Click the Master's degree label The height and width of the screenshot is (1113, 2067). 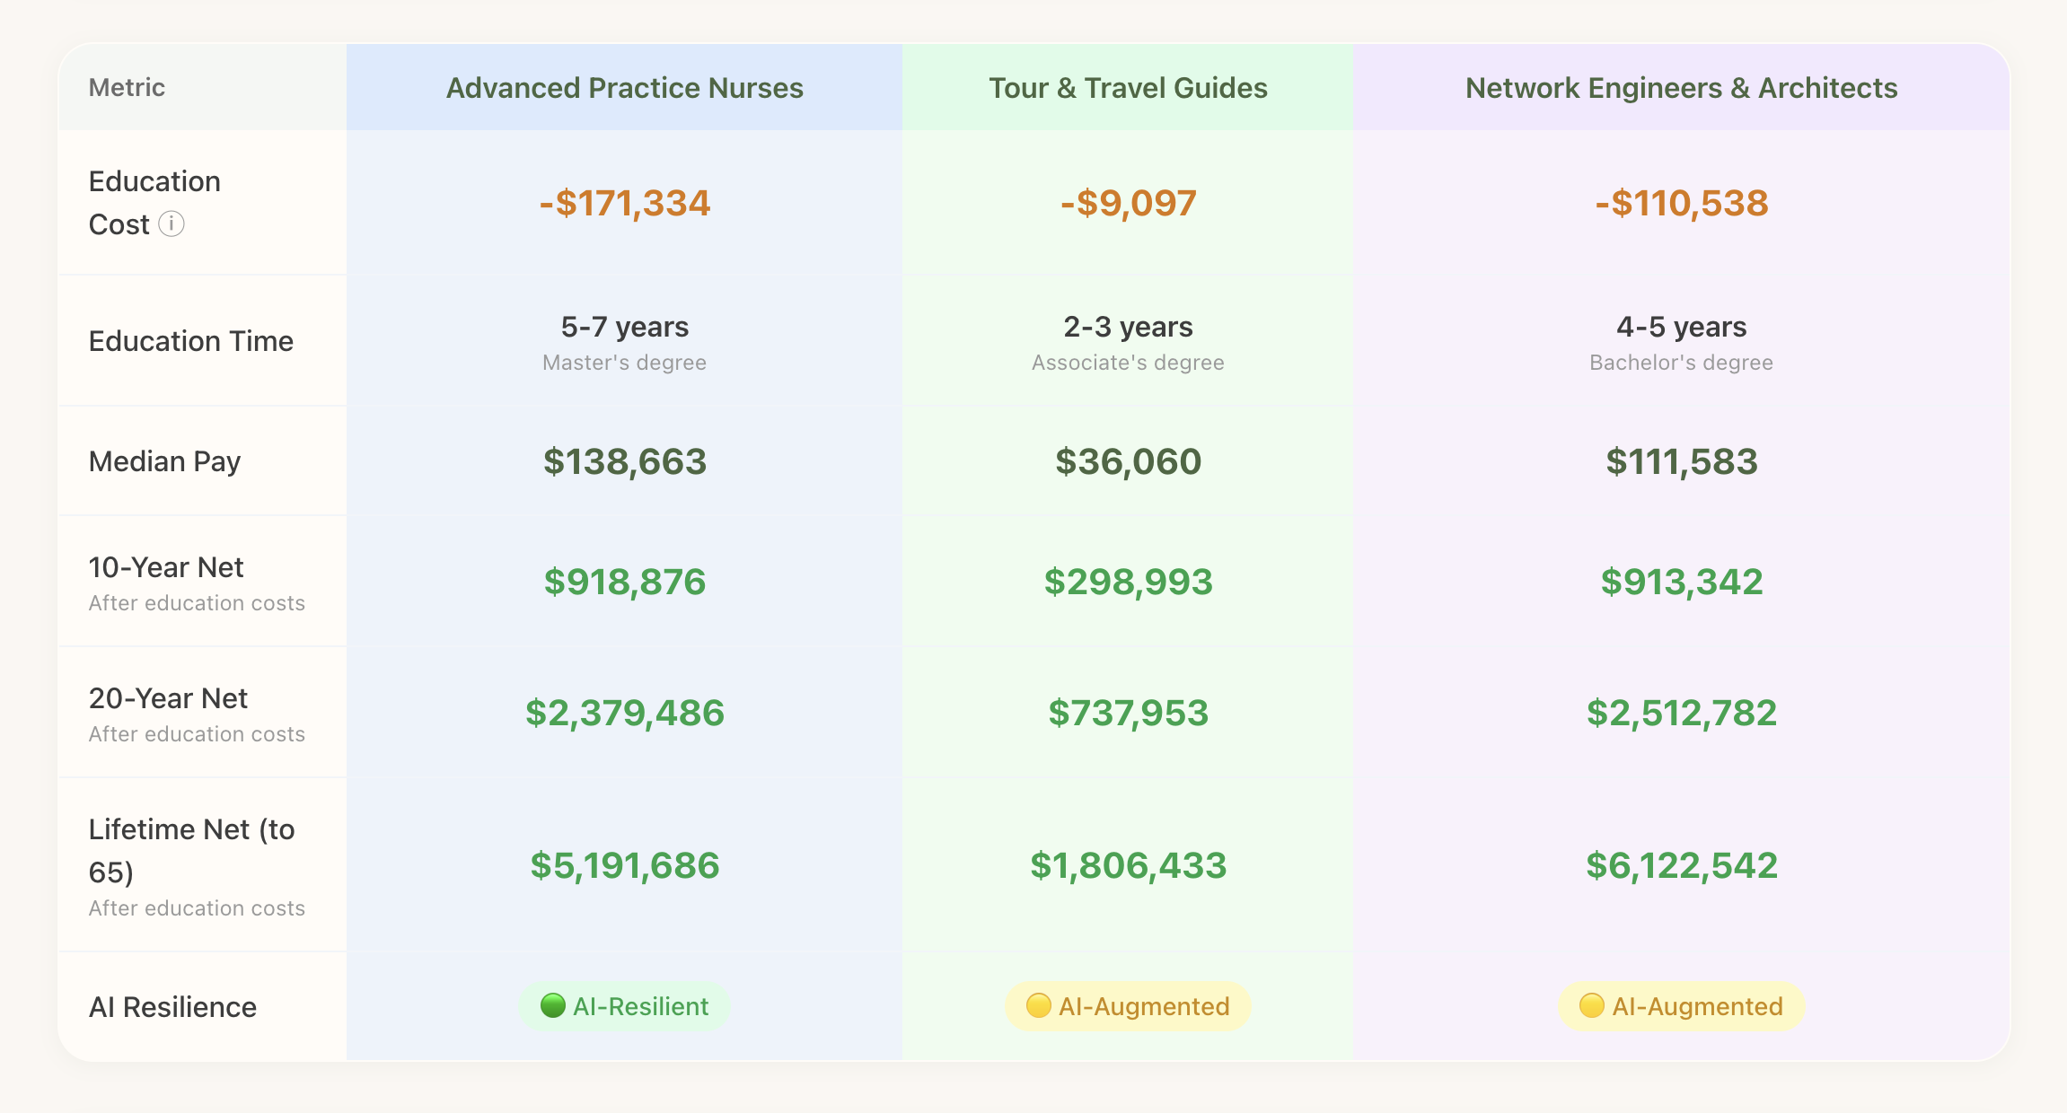(624, 363)
